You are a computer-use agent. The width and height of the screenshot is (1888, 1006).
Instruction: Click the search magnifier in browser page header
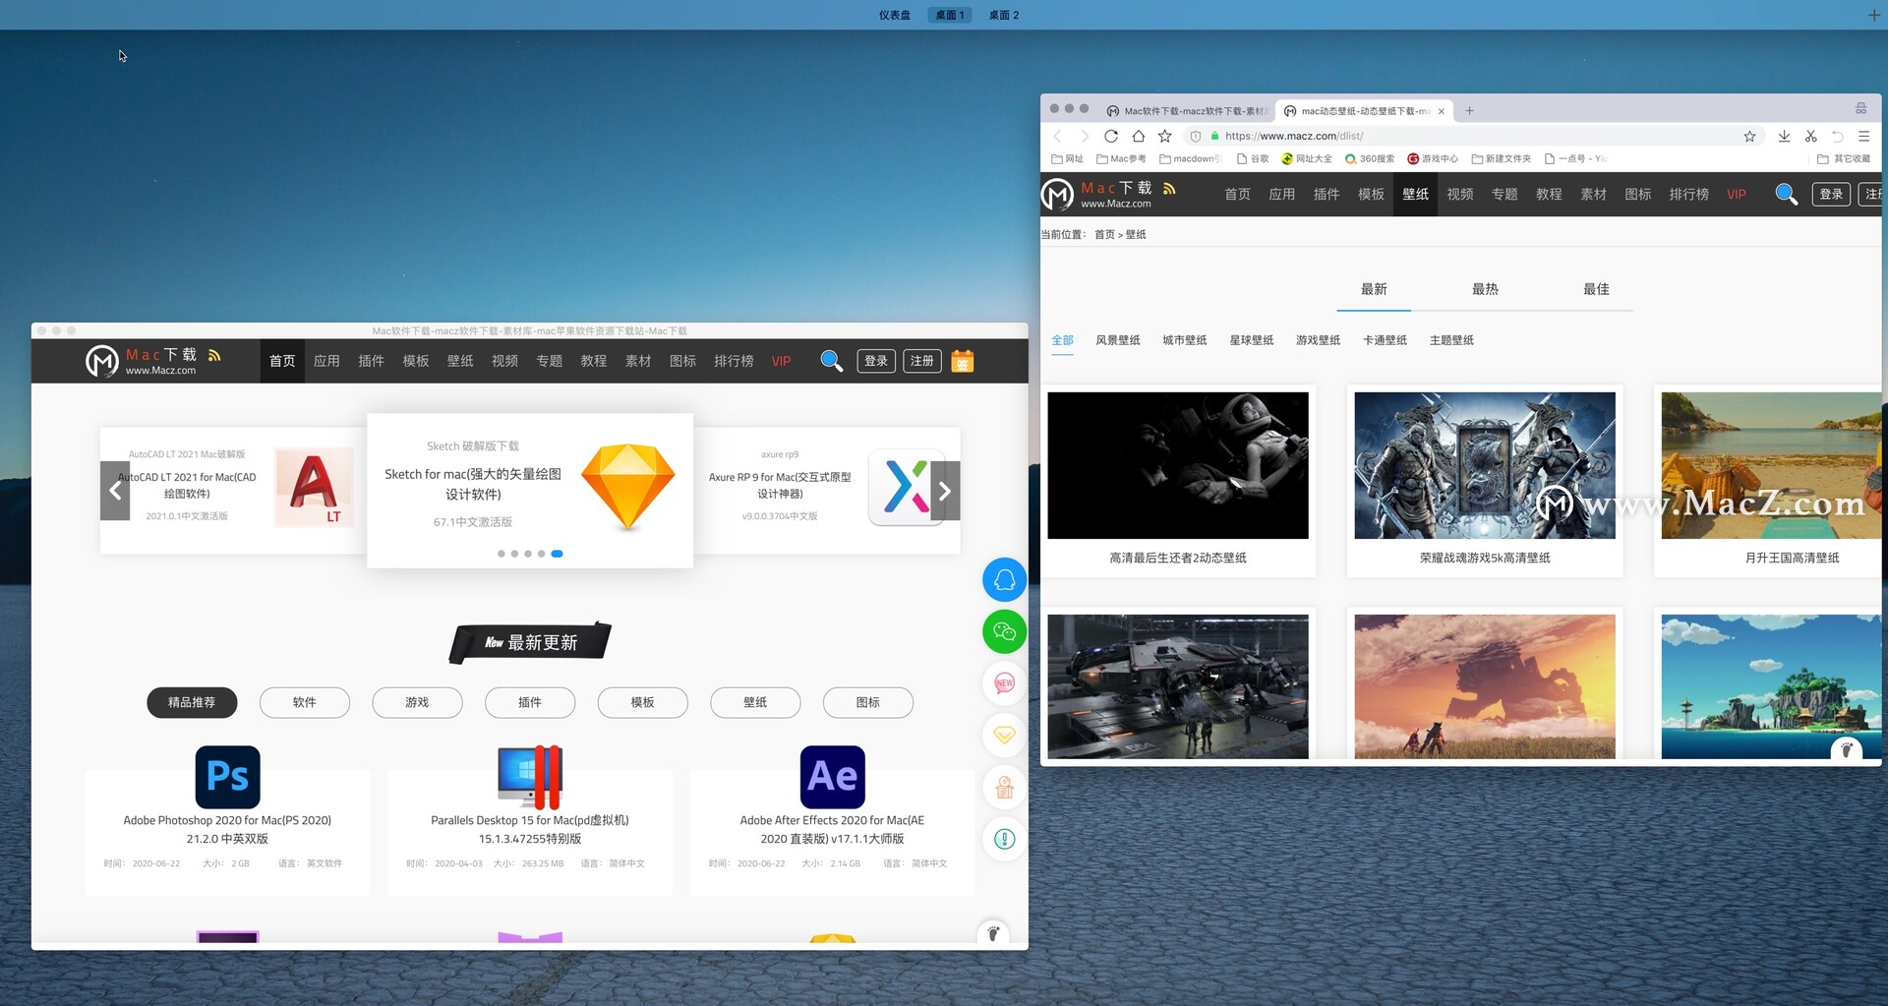point(1787,194)
